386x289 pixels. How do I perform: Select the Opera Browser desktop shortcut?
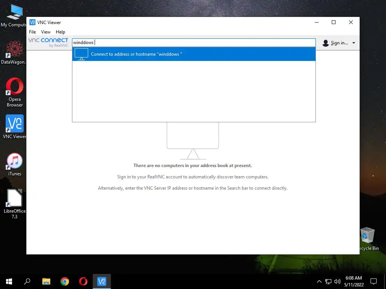point(15,92)
